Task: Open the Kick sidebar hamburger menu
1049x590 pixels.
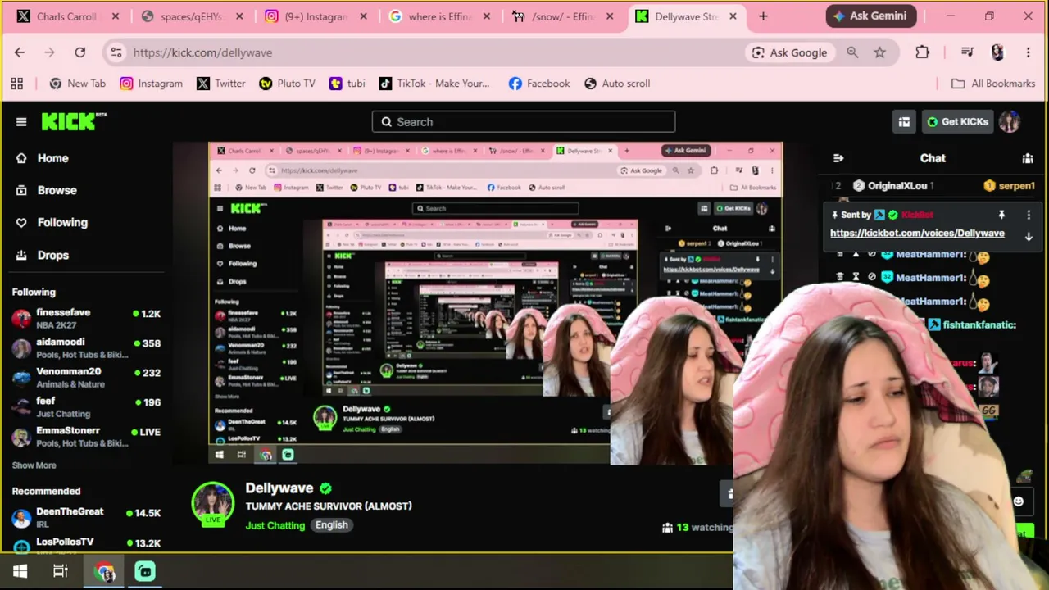Action: point(21,122)
